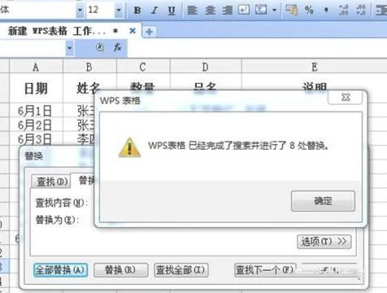Click 替换(R) button

pyautogui.click(x=120, y=270)
